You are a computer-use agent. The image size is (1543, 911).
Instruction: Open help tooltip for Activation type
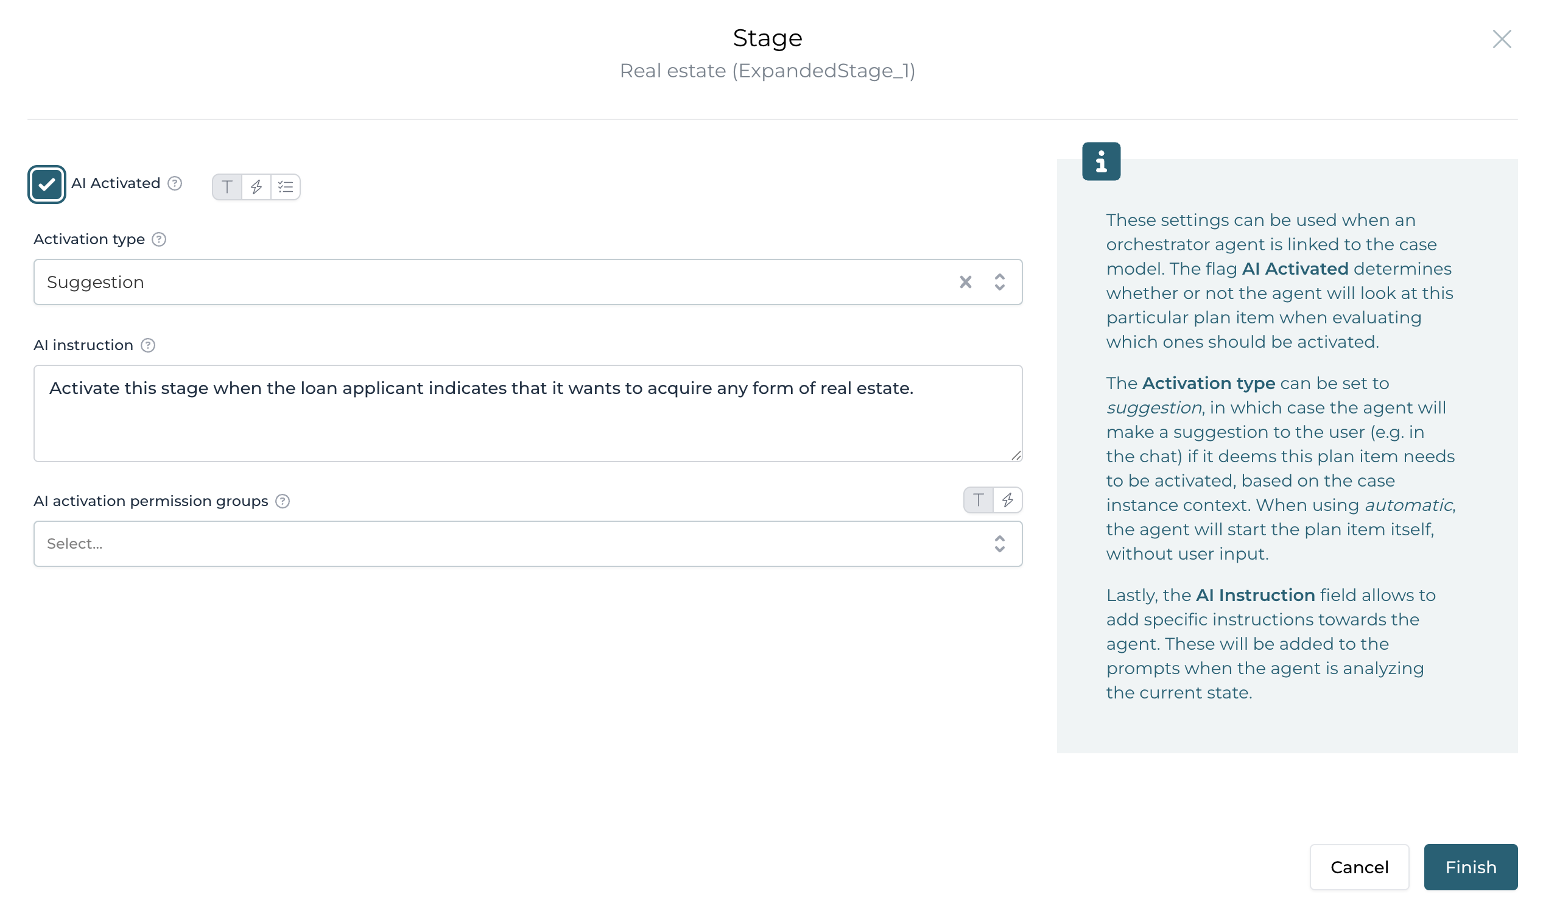[160, 239]
